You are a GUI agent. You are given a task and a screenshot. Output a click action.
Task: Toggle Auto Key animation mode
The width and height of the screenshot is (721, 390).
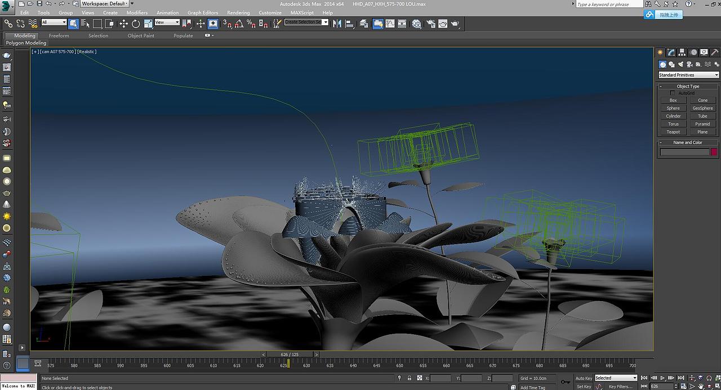pyautogui.click(x=584, y=378)
